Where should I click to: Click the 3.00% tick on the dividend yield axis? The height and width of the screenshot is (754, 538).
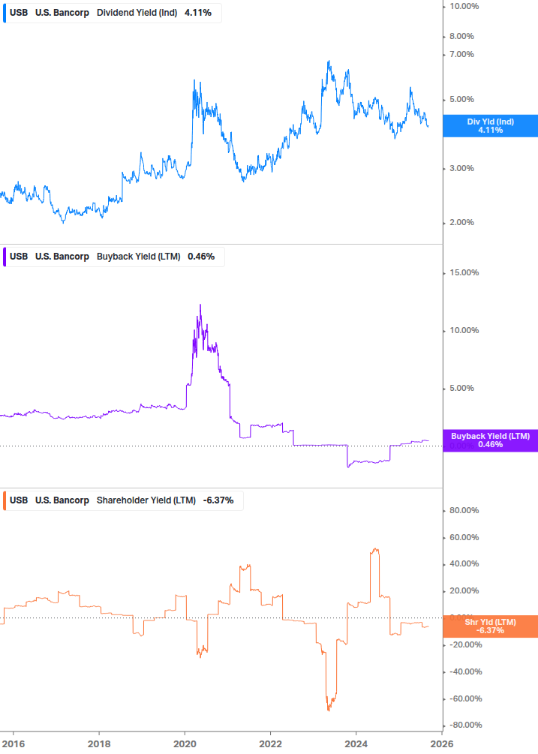tap(461, 168)
